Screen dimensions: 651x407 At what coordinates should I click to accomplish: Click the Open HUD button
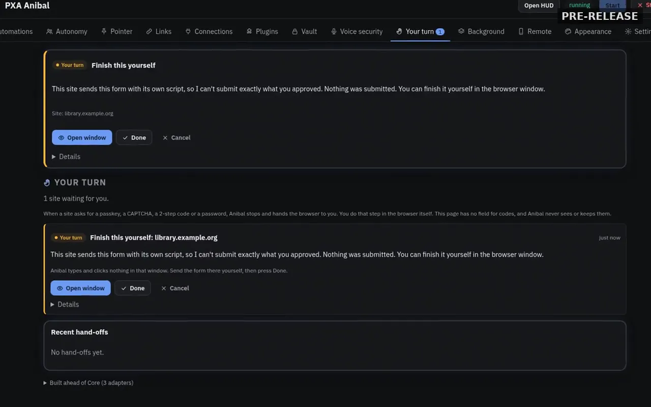[539, 6]
